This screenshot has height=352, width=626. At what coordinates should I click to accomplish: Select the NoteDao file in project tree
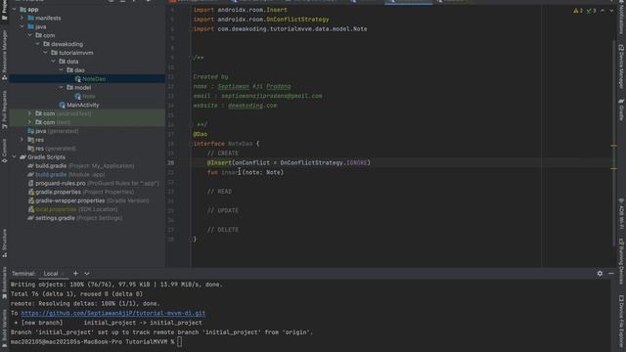click(x=94, y=78)
